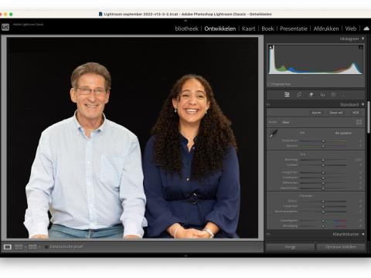Toggle the Standaard panel on/off switch
Viewport: 371px width, 278px height.
coord(268,104)
